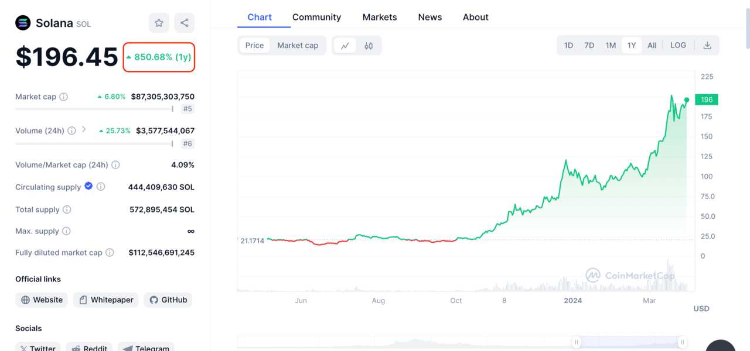Switch chart to Market cap view
Viewport: 750px width, 351px height.
coord(298,46)
